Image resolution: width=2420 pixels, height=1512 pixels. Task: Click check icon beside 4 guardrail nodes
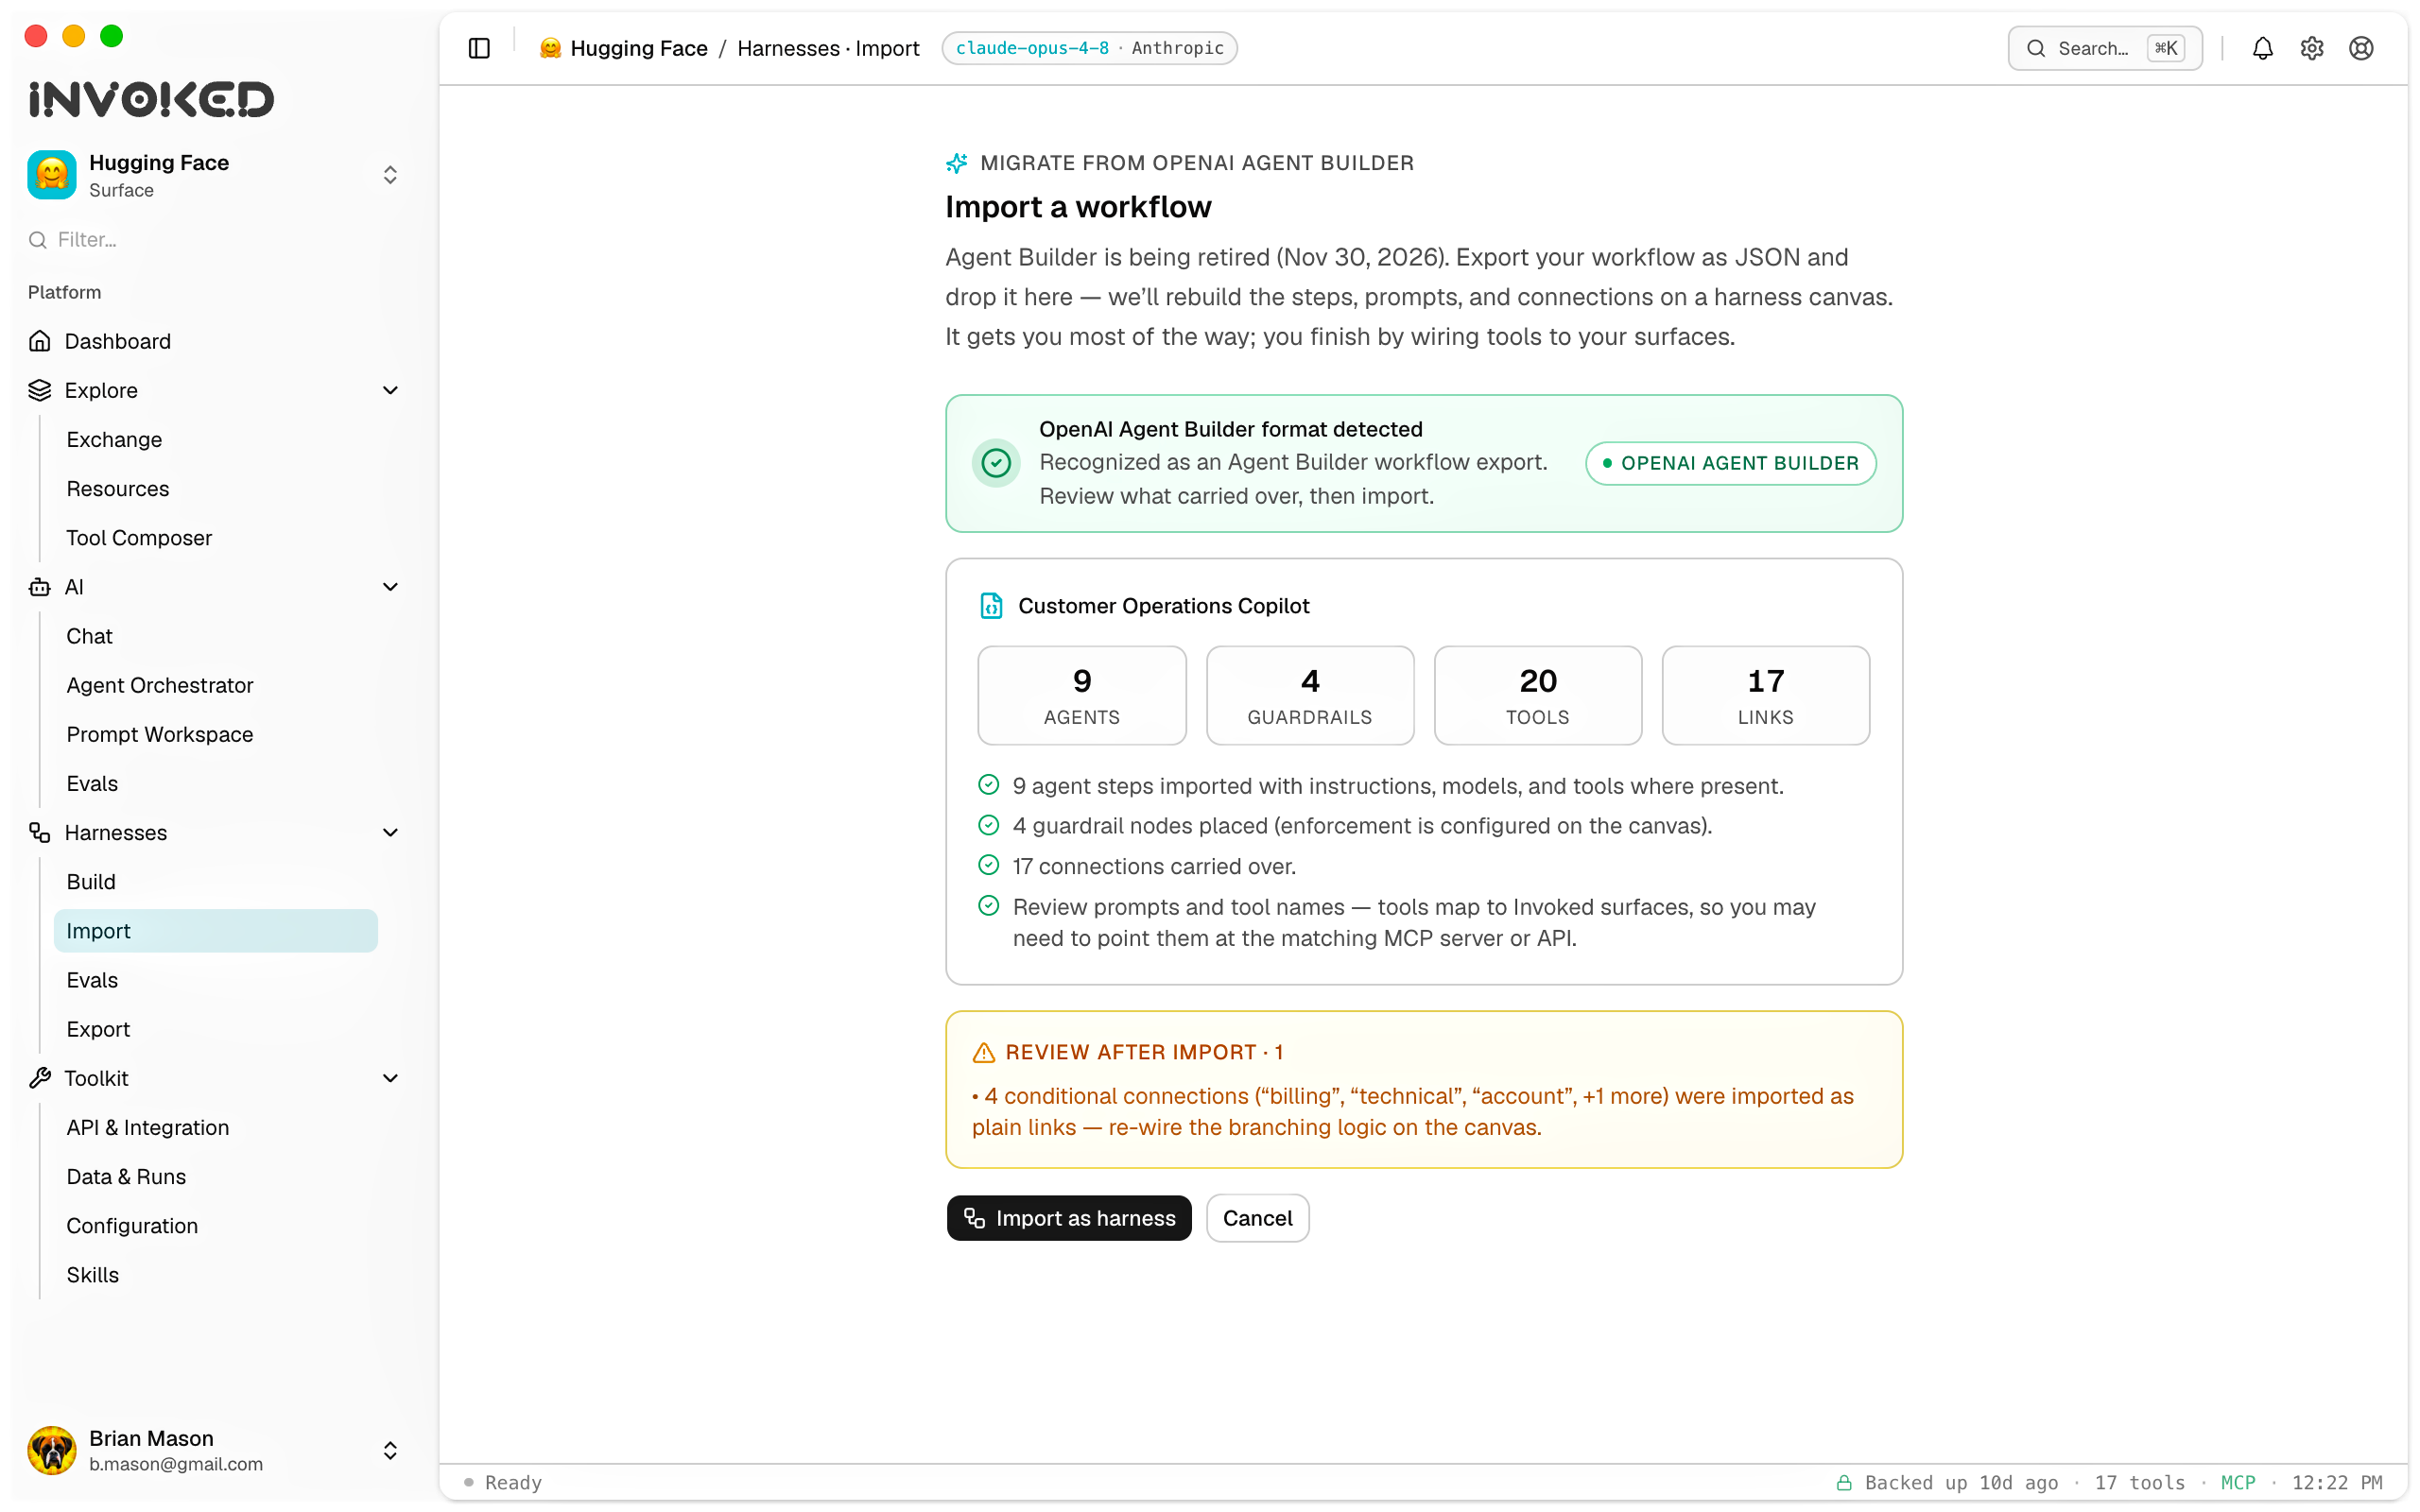coord(988,825)
